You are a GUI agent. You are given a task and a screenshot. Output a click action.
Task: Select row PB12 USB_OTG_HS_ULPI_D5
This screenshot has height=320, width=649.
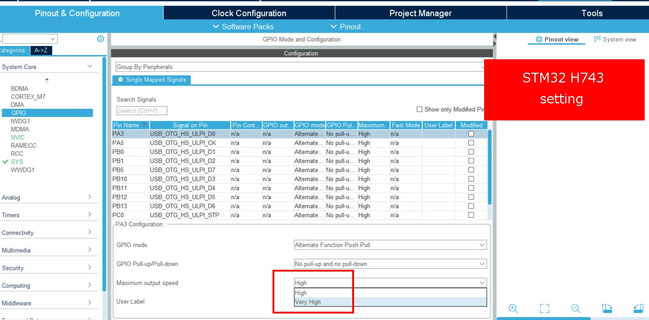[300, 197]
